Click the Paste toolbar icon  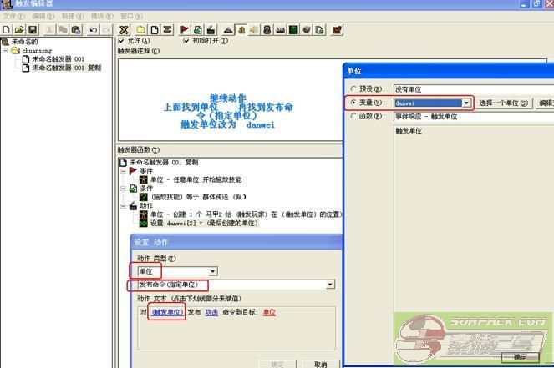(x=76, y=29)
